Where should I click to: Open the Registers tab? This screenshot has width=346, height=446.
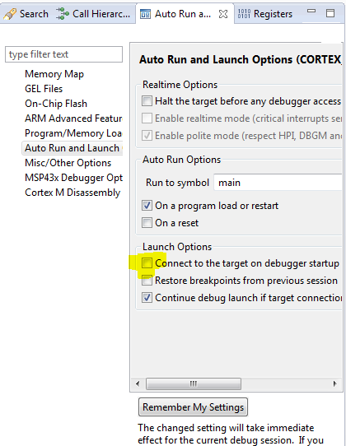tap(266, 14)
